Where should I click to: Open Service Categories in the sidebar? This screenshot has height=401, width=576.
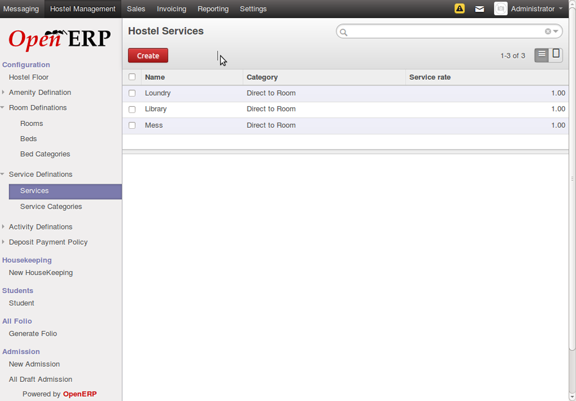51,206
